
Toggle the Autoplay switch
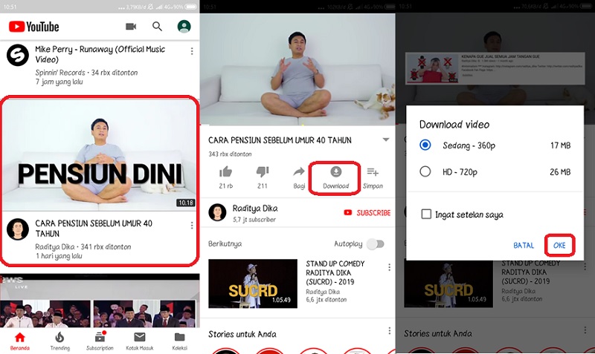pos(376,244)
